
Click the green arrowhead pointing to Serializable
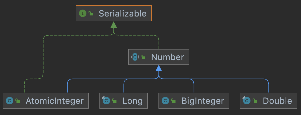(114, 25)
